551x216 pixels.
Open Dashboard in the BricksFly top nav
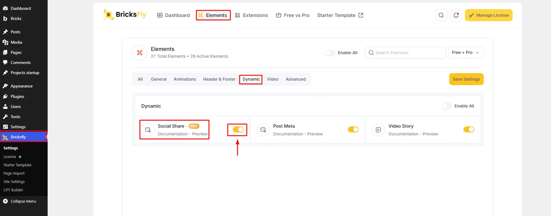tap(174, 15)
